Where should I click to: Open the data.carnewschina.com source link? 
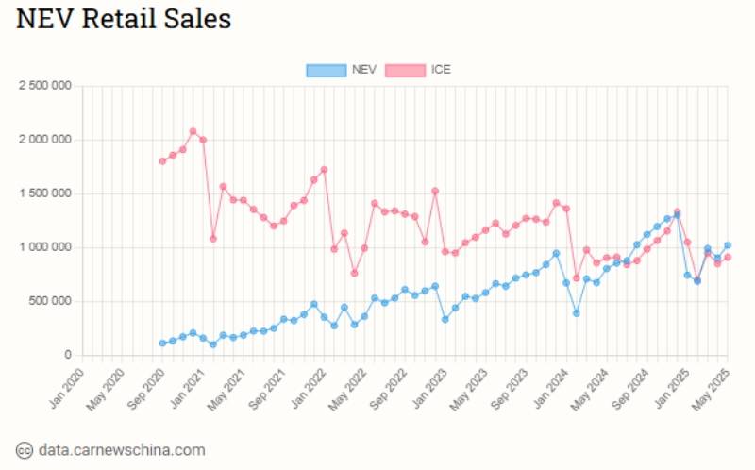coord(122,450)
